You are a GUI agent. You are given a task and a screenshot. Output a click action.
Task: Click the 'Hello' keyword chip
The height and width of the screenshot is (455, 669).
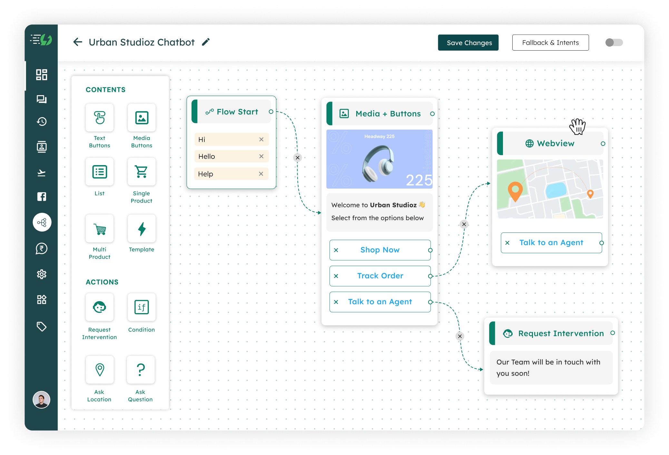[231, 156]
